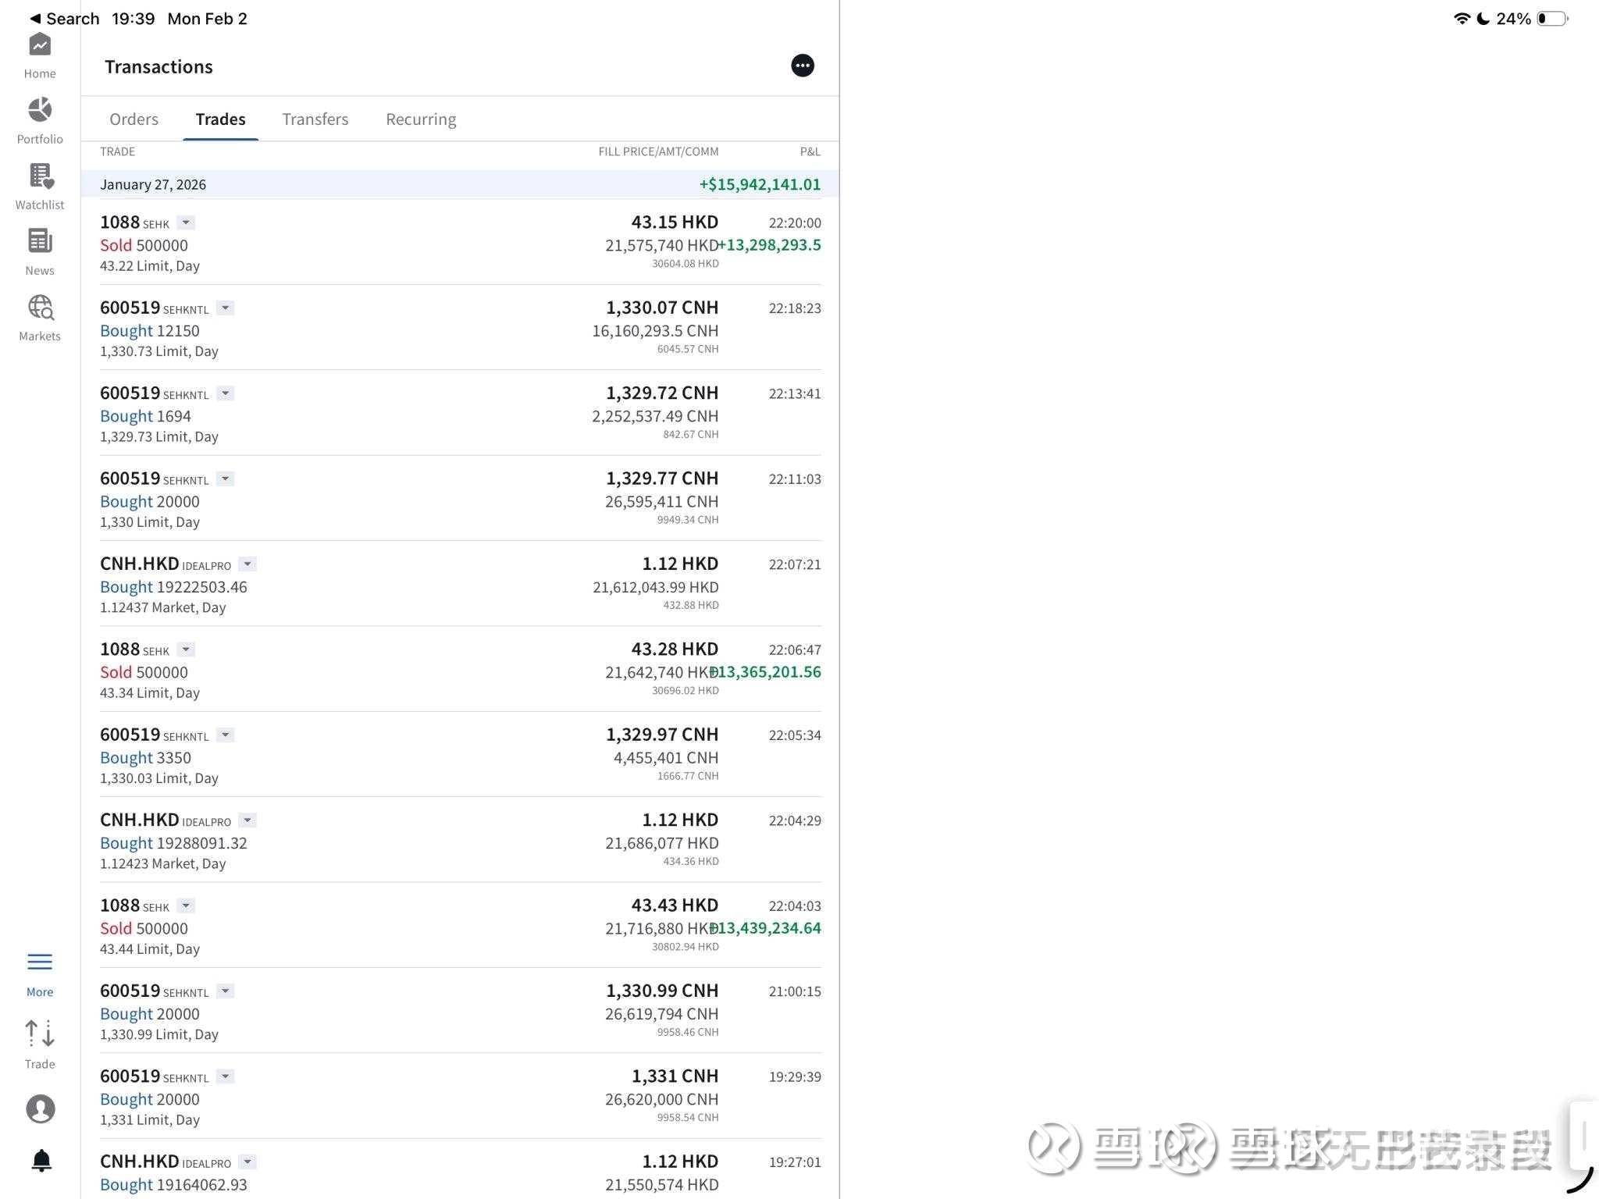Open the user account profile icon
This screenshot has width=1599, height=1199.
point(40,1108)
